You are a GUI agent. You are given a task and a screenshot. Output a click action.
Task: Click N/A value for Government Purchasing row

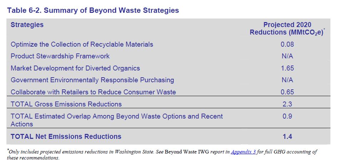coord(287,80)
